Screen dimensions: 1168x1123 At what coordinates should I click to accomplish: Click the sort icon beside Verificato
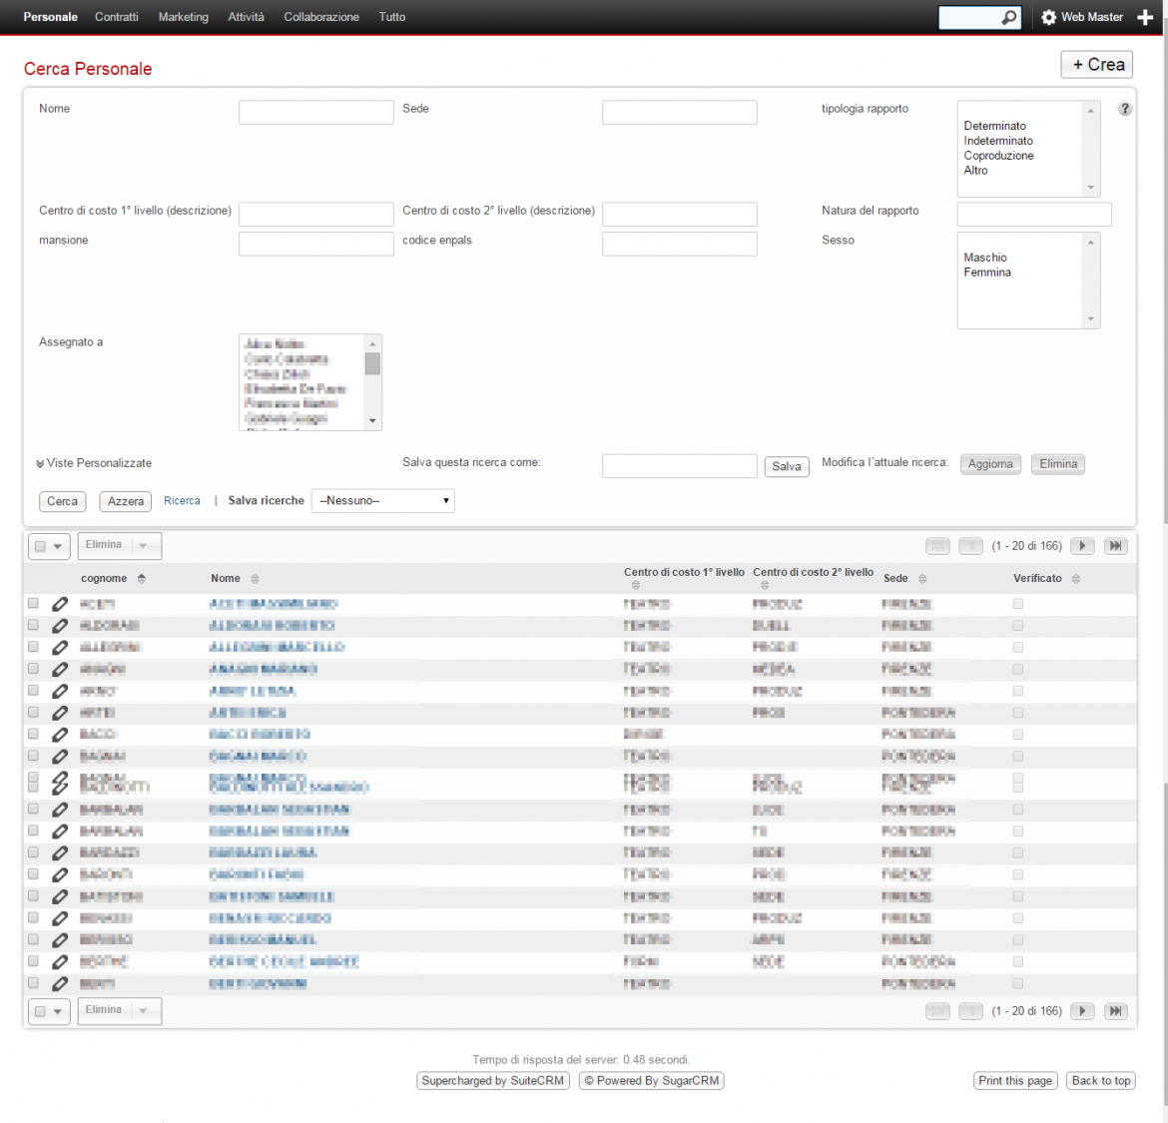point(1075,579)
